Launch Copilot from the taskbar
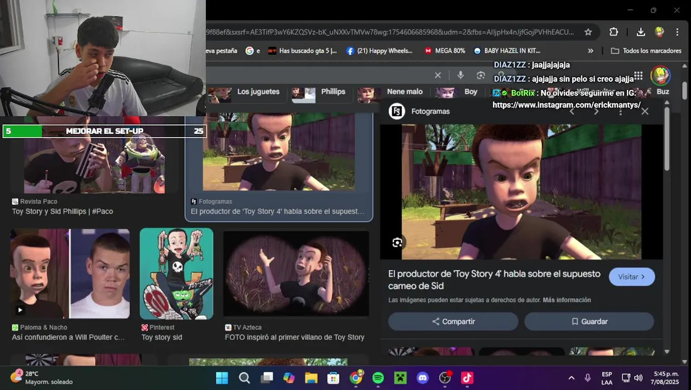691x390 pixels. click(289, 378)
